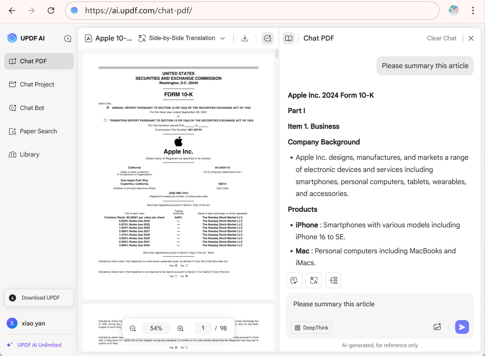Click the browser back arrow
485x356 pixels.
coord(12,11)
